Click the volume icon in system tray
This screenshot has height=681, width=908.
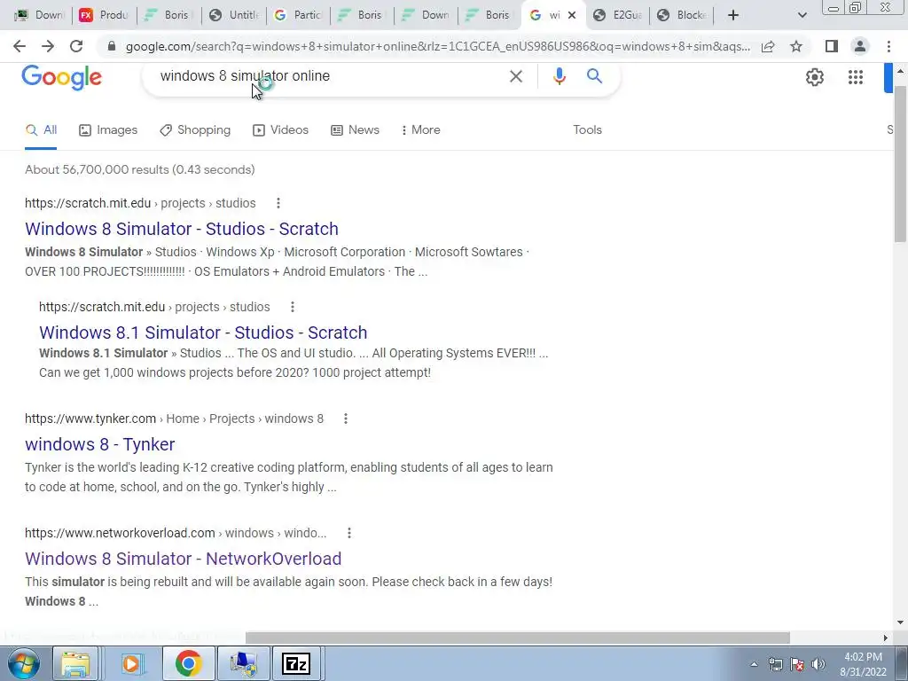click(x=818, y=664)
